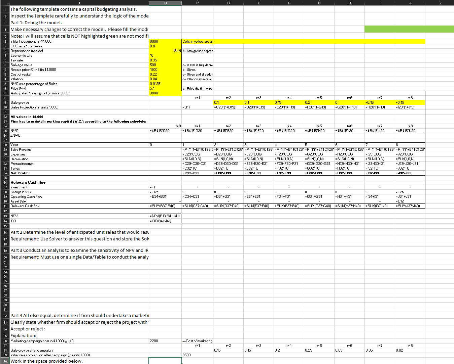Click the =IRR(B41:J41) formula cell
The width and height of the screenshot is (454, 364).
tap(165, 221)
